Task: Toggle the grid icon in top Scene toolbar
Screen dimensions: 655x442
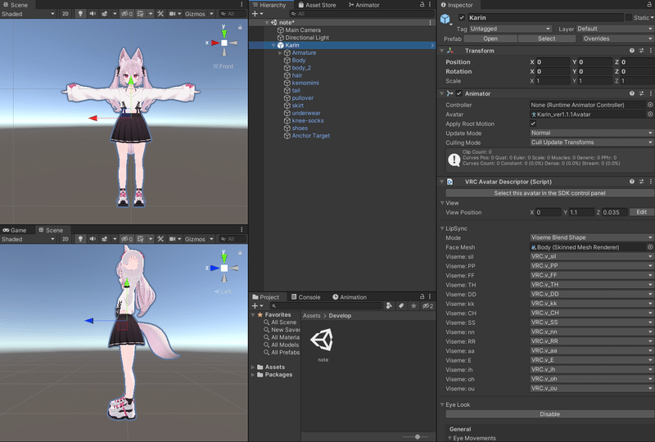Action: pyautogui.click(x=140, y=14)
